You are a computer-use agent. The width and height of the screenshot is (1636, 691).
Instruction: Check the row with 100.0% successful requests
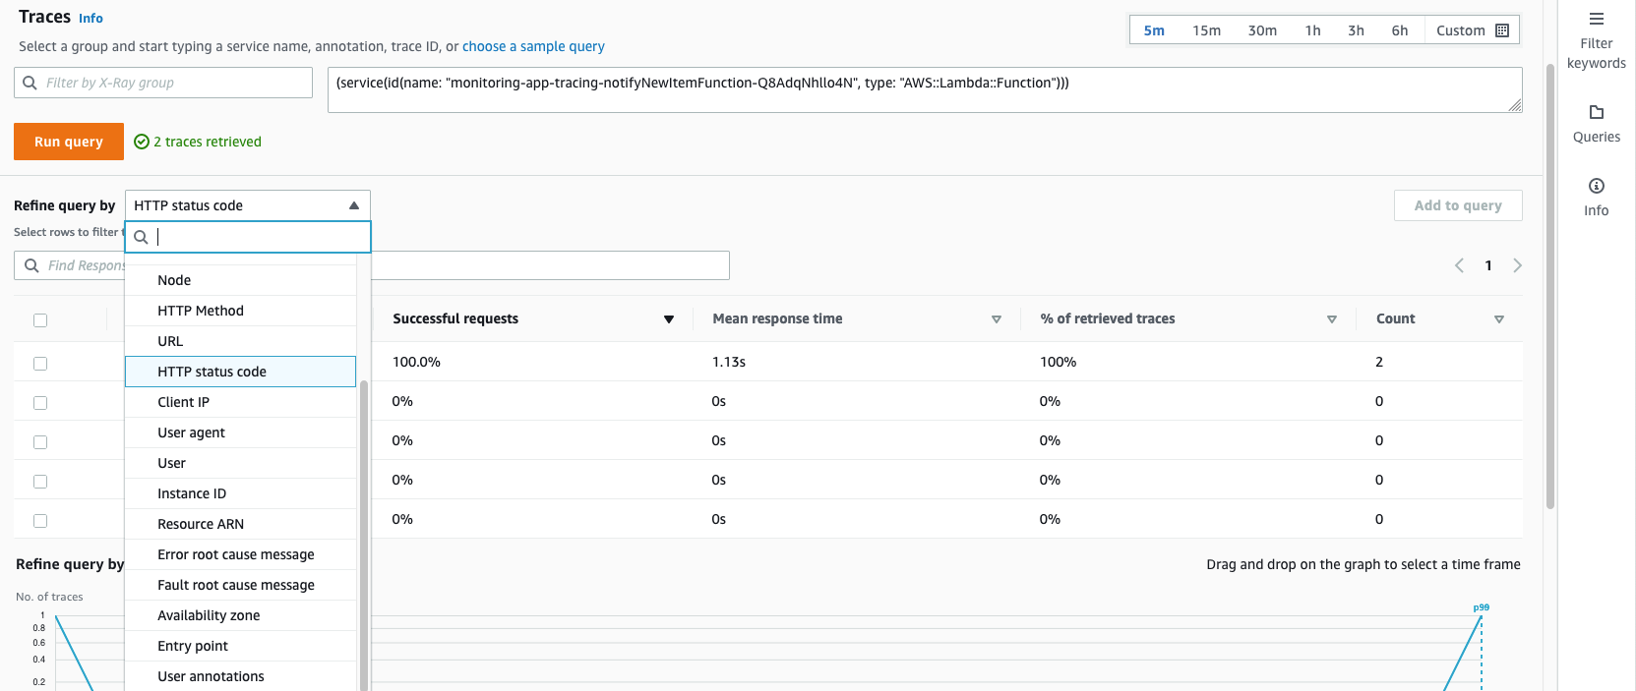point(40,364)
